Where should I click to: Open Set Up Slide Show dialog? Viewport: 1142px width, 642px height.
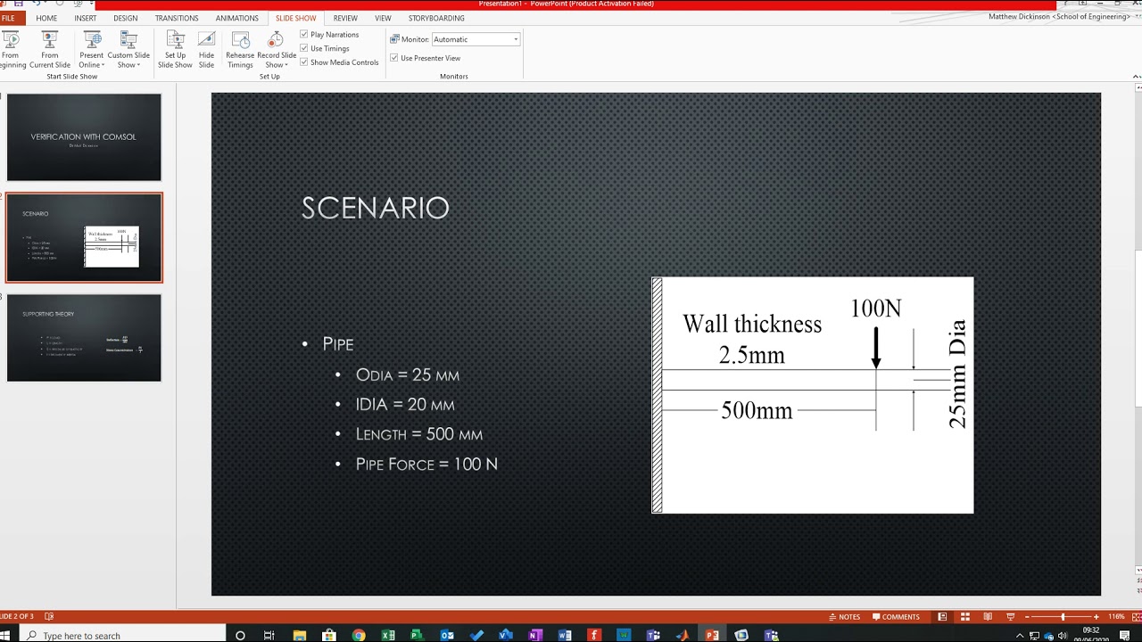175,50
